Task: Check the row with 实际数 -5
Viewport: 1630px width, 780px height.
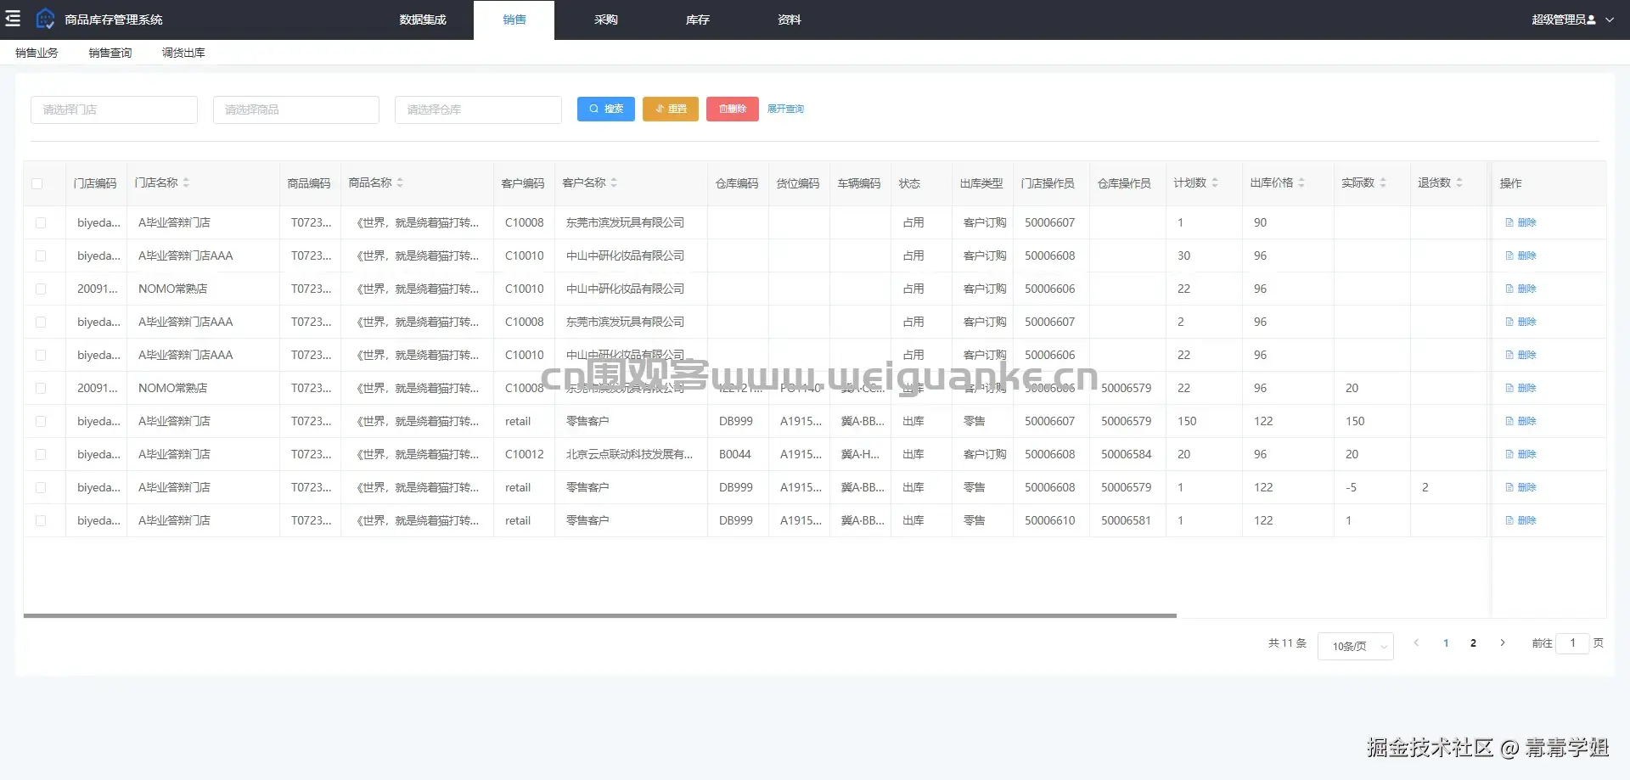Action: click(41, 487)
